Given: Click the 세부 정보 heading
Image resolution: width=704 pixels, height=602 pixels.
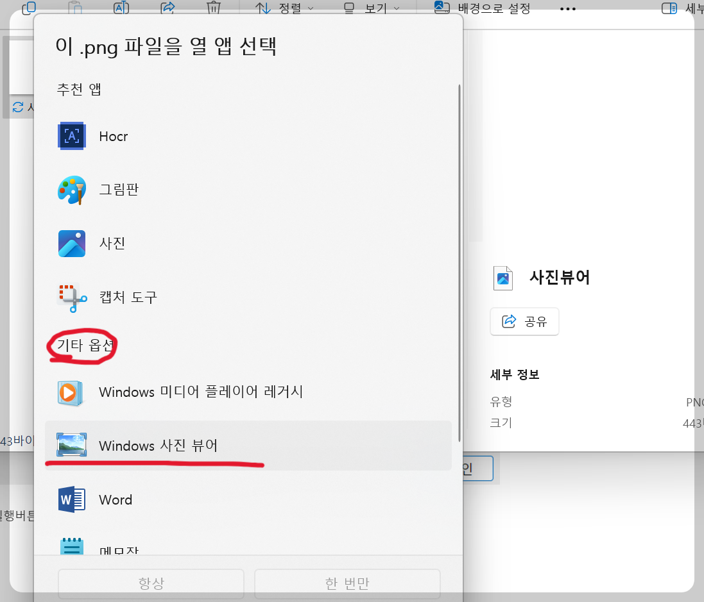Looking at the screenshot, I should (x=515, y=374).
